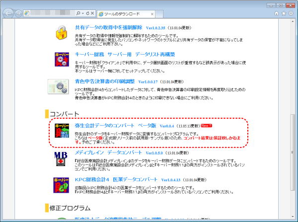Click the padlock icon for 共有データ tool

point(62,32)
